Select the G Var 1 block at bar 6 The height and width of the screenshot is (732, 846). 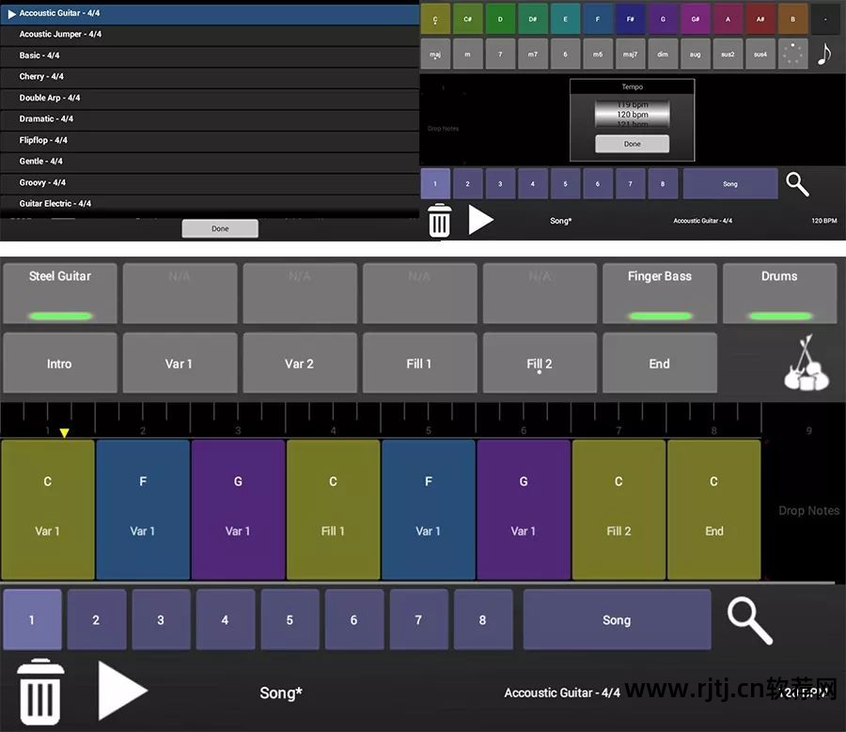(x=524, y=509)
